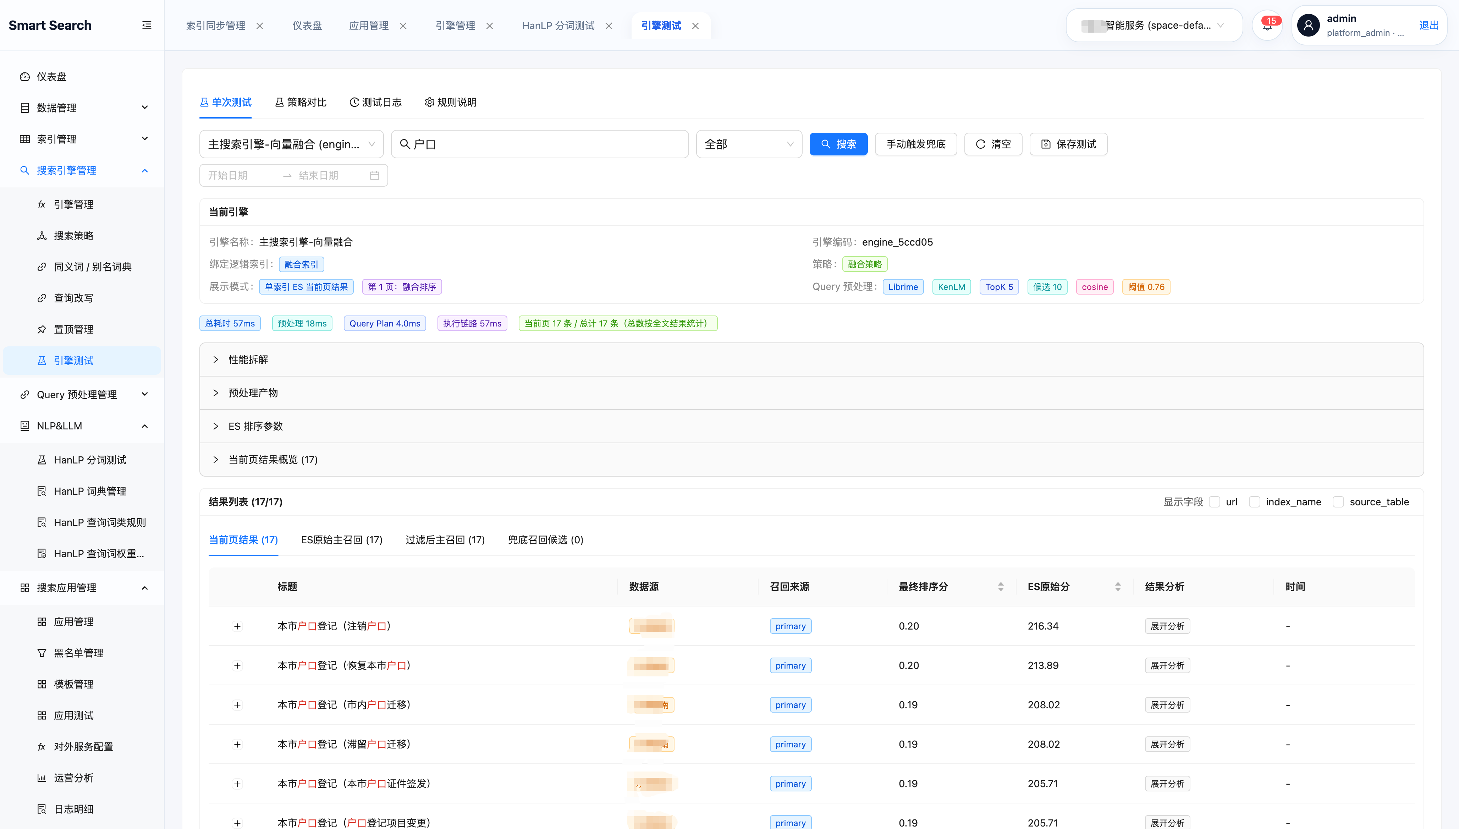Expand the row 本市户口登记（市内户口迁移）
Image resolution: width=1459 pixels, height=829 pixels.
(x=237, y=705)
